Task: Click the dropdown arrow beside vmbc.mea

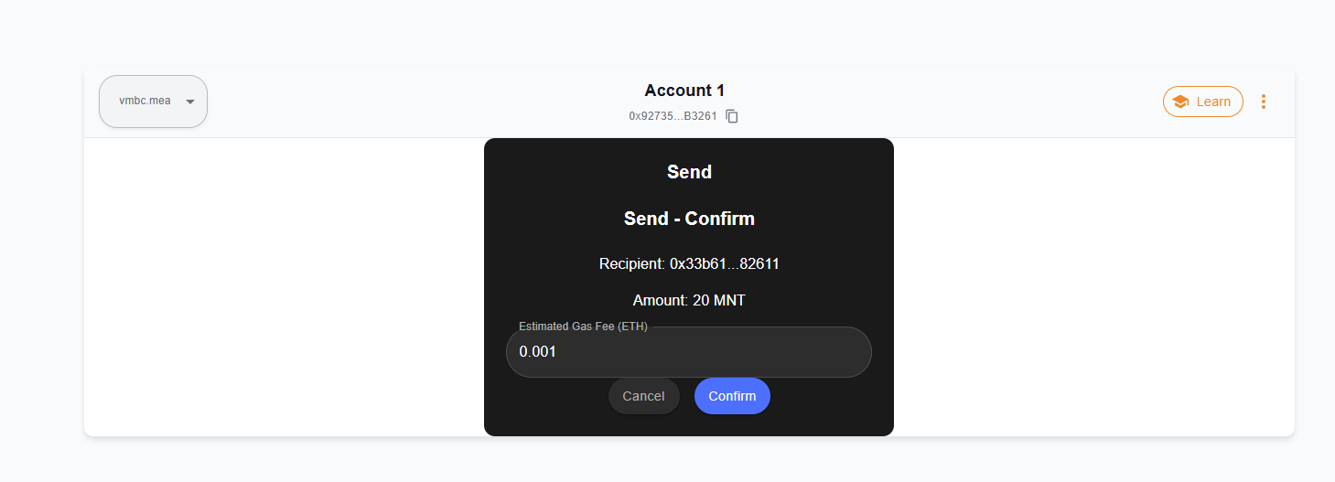Action: click(190, 102)
